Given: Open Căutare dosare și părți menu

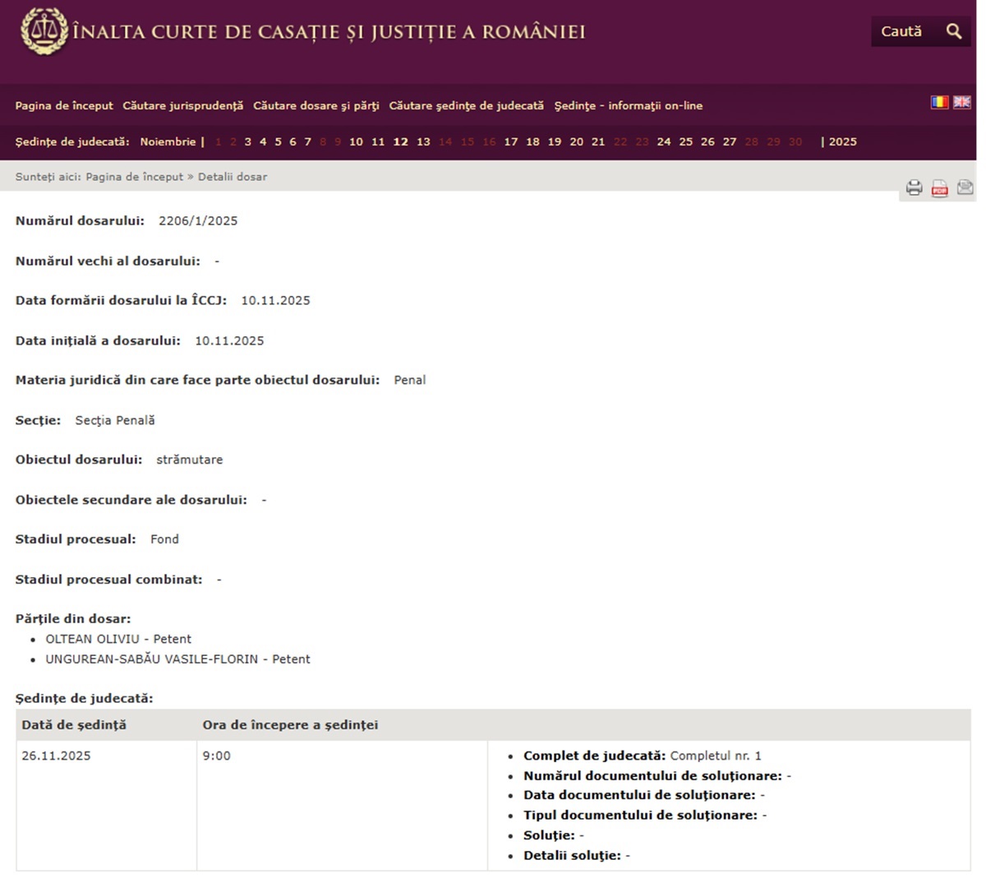Looking at the screenshot, I should tap(316, 105).
